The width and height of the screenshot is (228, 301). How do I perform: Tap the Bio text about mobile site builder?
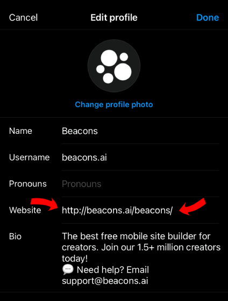click(141, 247)
